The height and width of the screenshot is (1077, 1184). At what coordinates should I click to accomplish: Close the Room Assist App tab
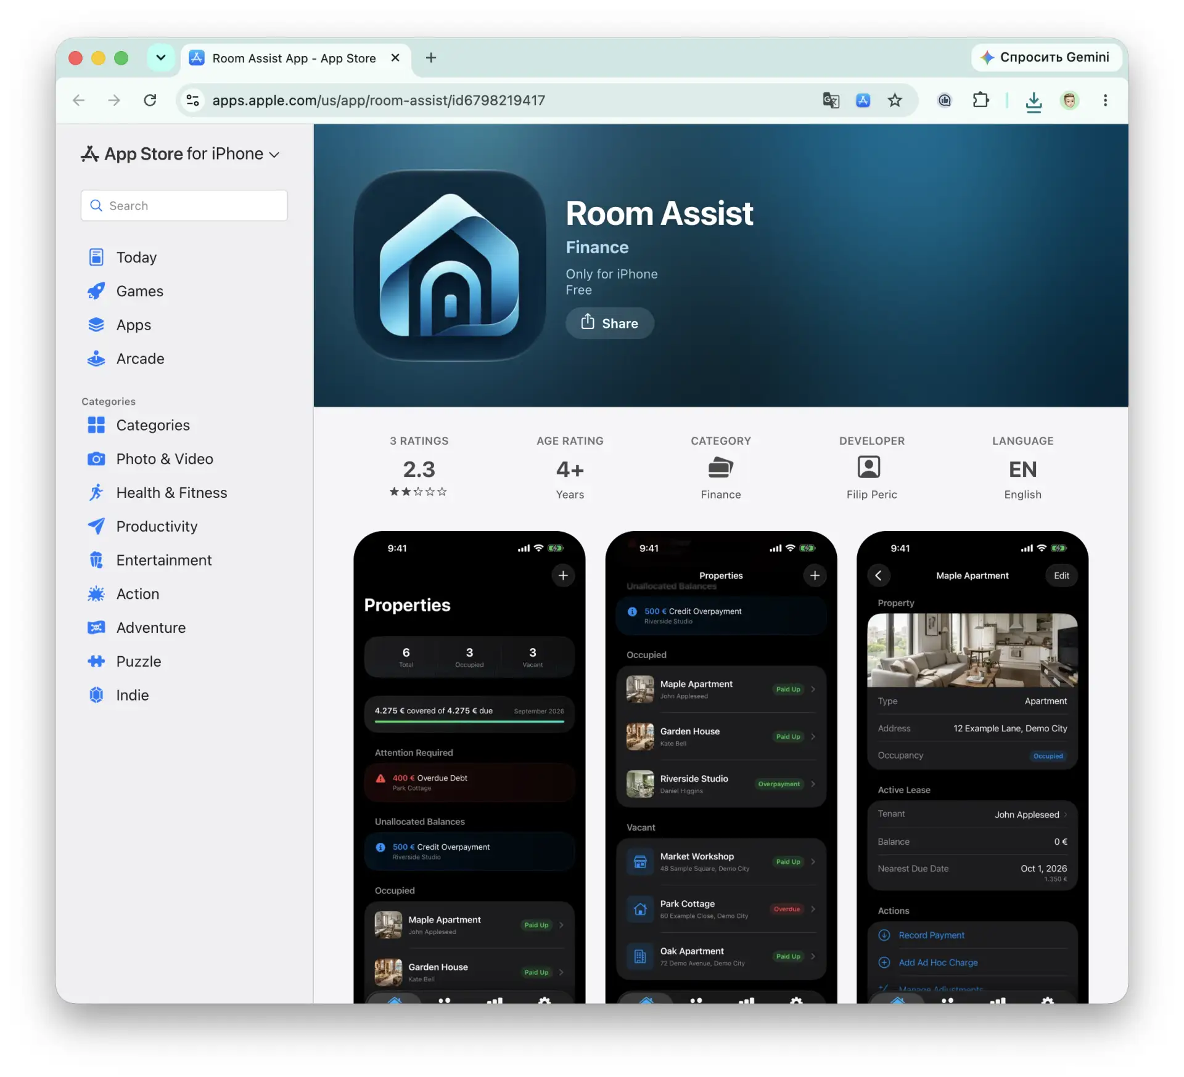(x=395, y=58)
